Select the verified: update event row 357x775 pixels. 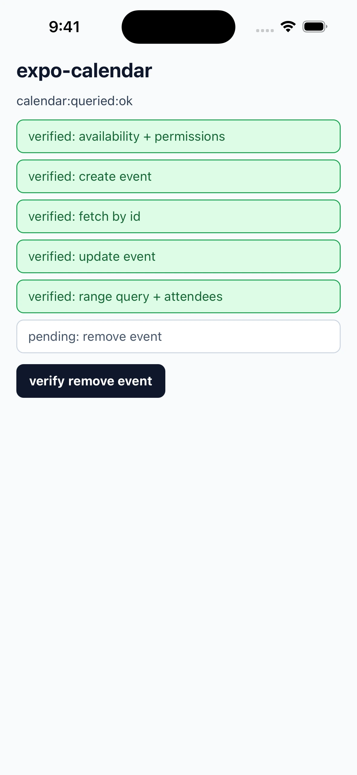178,257
